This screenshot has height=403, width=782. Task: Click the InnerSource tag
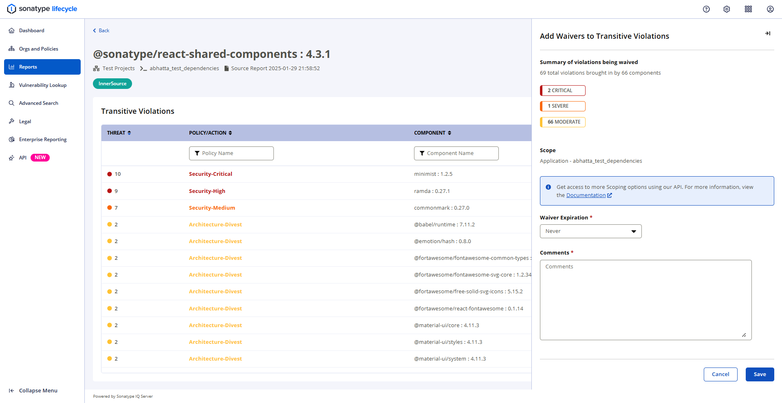(112, 84)
